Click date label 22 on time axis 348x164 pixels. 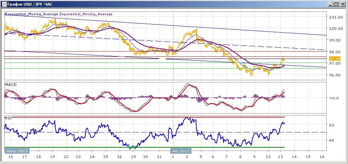pos(66,157)
